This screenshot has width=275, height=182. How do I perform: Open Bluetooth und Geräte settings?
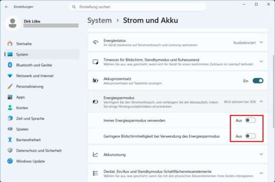[42, 65]
